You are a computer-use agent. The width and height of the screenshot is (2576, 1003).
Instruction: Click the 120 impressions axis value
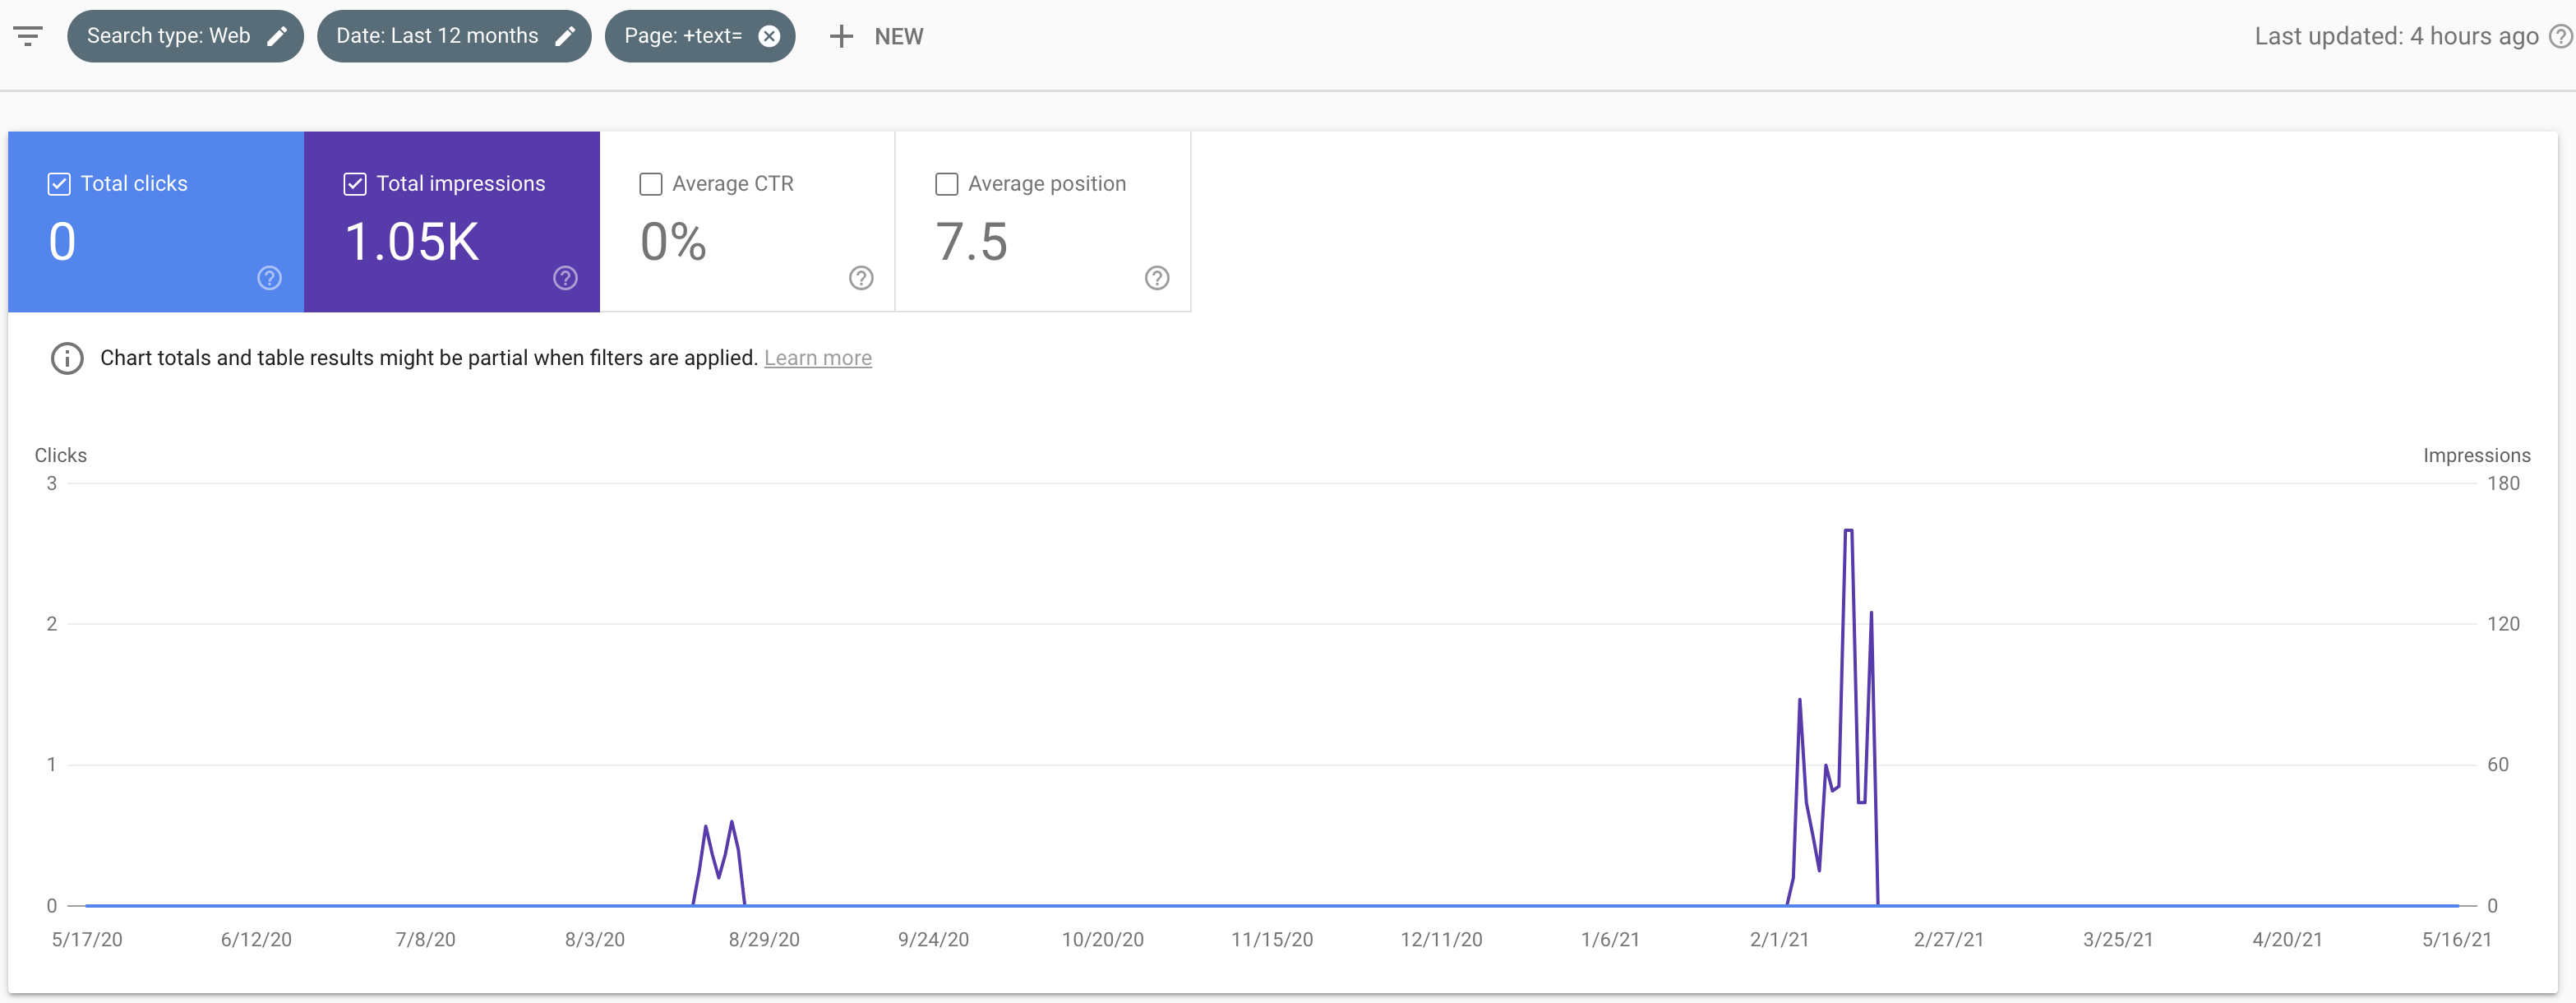click(2503, 625)
